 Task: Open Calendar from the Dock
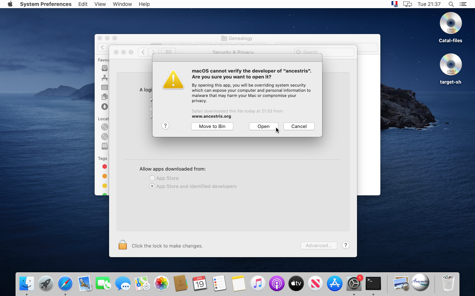click(200, 284)
